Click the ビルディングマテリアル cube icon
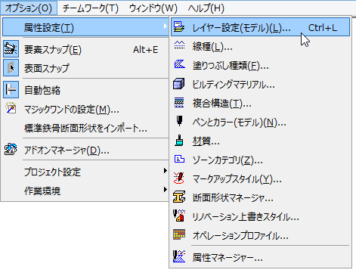Image resolution: width=356 pixels, height=273 pixels. pos(179,84)
